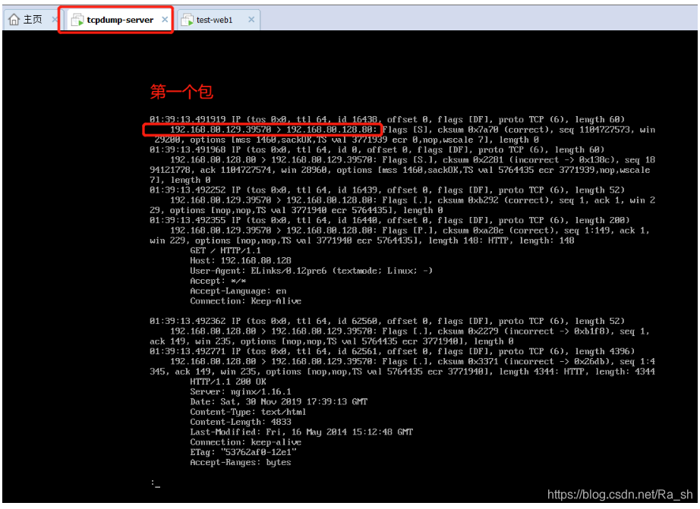Close the tcpdump-server tab
This screenshot has width=700, height=509.
click(165, 20)
